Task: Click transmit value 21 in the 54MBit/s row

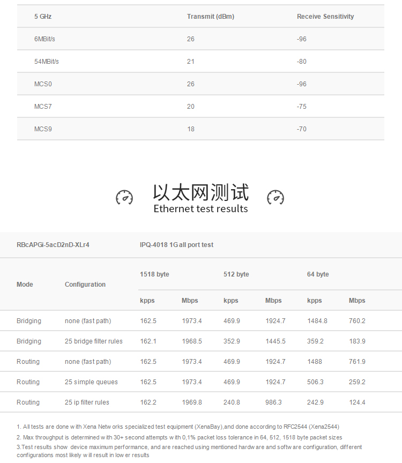Action: pos(191,62)
